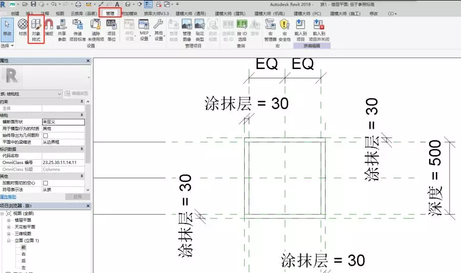
Task: Click the Text 'A' quick-access icon
Action: pos(117,5)
